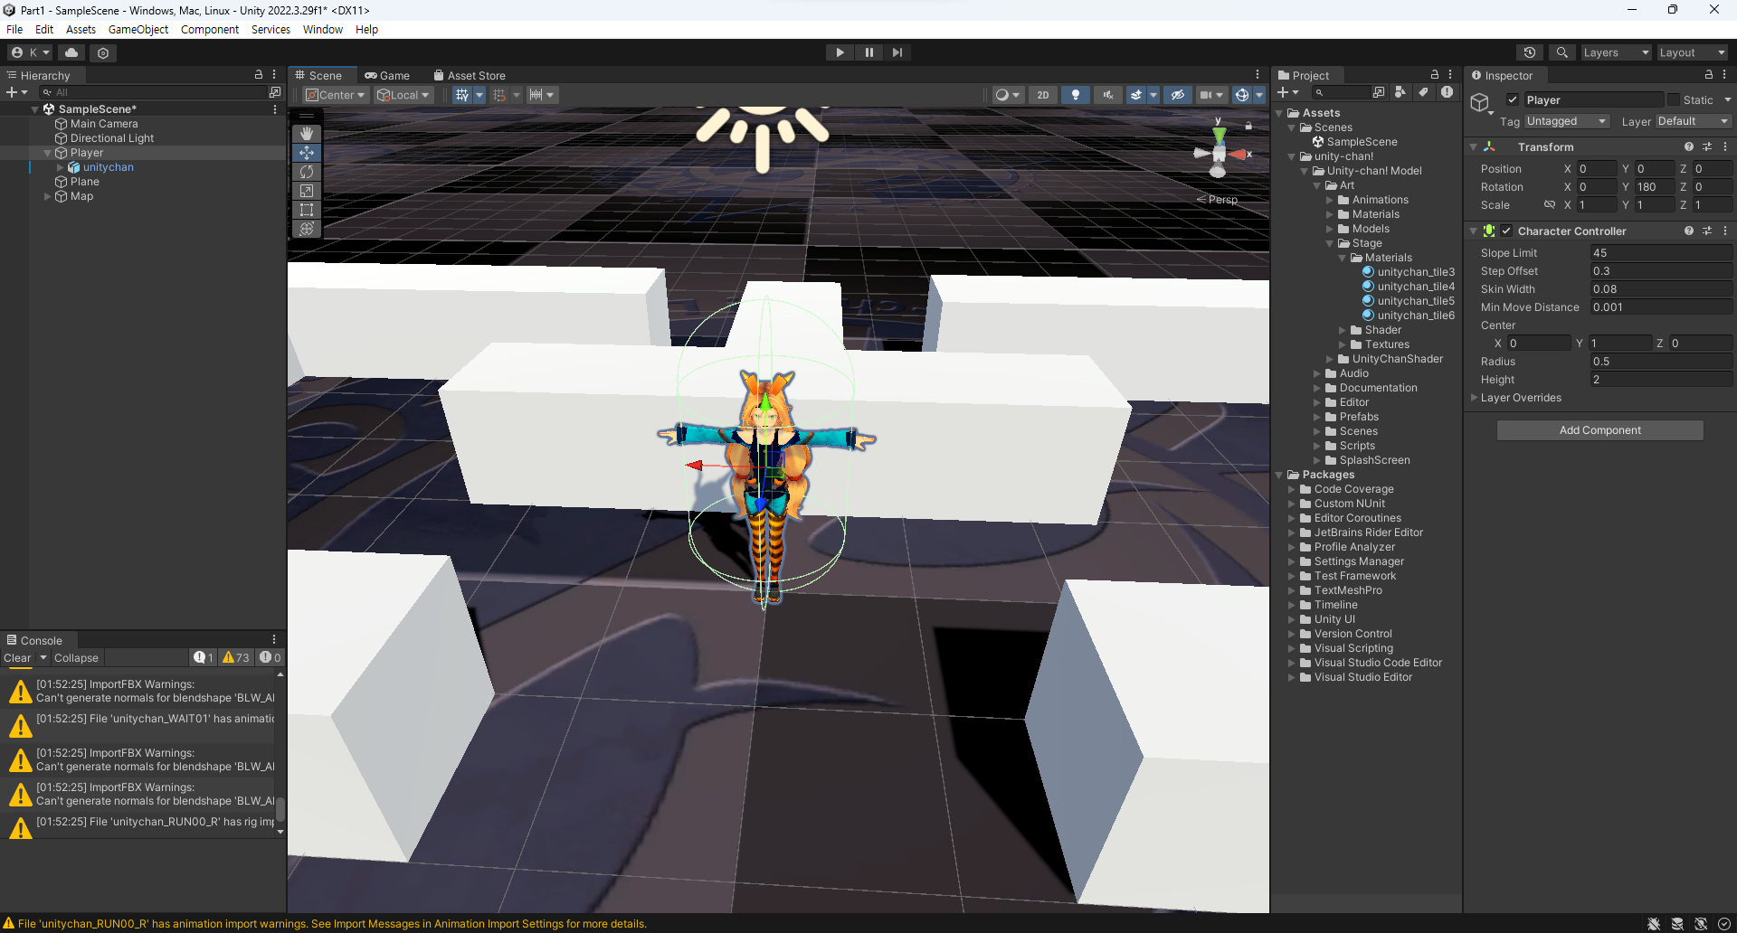Toggle console error count filter
Screen dimensions: 1737x933
(271, 658)
